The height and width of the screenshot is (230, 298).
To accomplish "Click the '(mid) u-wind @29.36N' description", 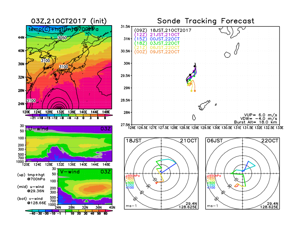I will (x=31, y=189).
